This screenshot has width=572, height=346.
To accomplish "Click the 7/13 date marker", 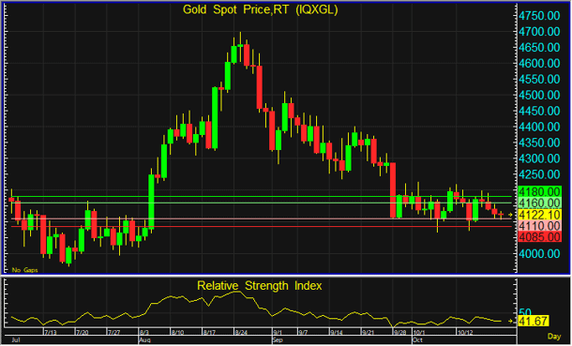I will pyautogui.click(x=51, y=333).
